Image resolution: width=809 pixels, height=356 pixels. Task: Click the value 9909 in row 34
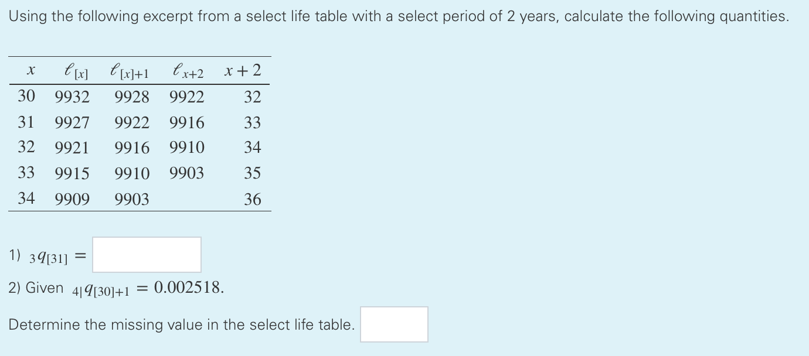(x=73, y=199)
